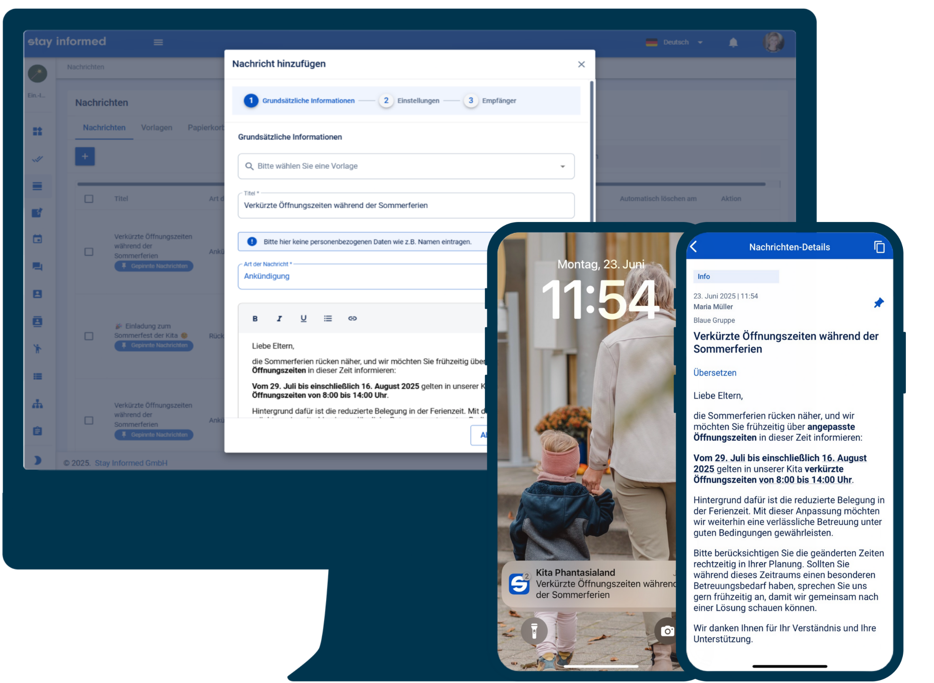
Task: Apply italic formatting in message editor
Action: pyautogui.click(x=279, y=318)
